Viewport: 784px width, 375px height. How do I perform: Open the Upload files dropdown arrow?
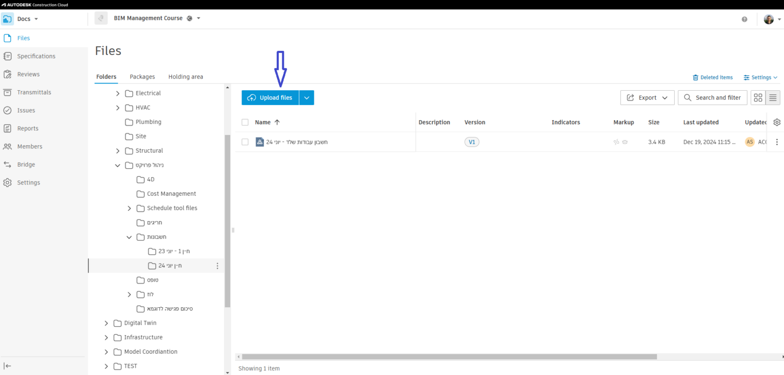[307, 98]
